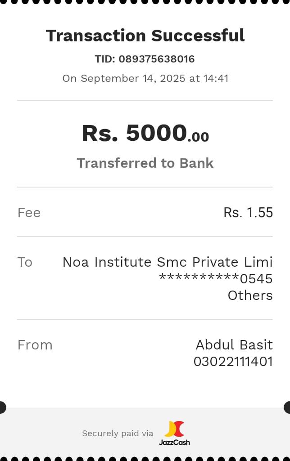Select recipient name Noa Institute Smc Private

pos(168,262)
